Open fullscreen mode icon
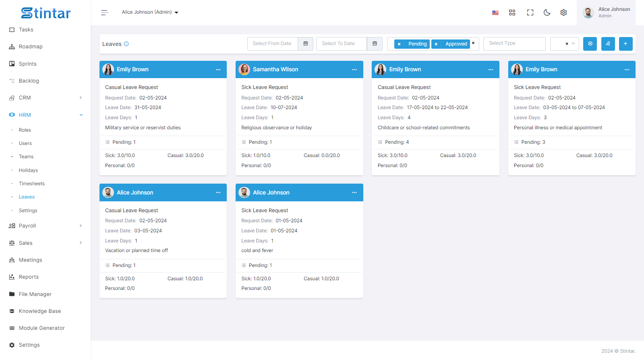 tap(530, 12)
